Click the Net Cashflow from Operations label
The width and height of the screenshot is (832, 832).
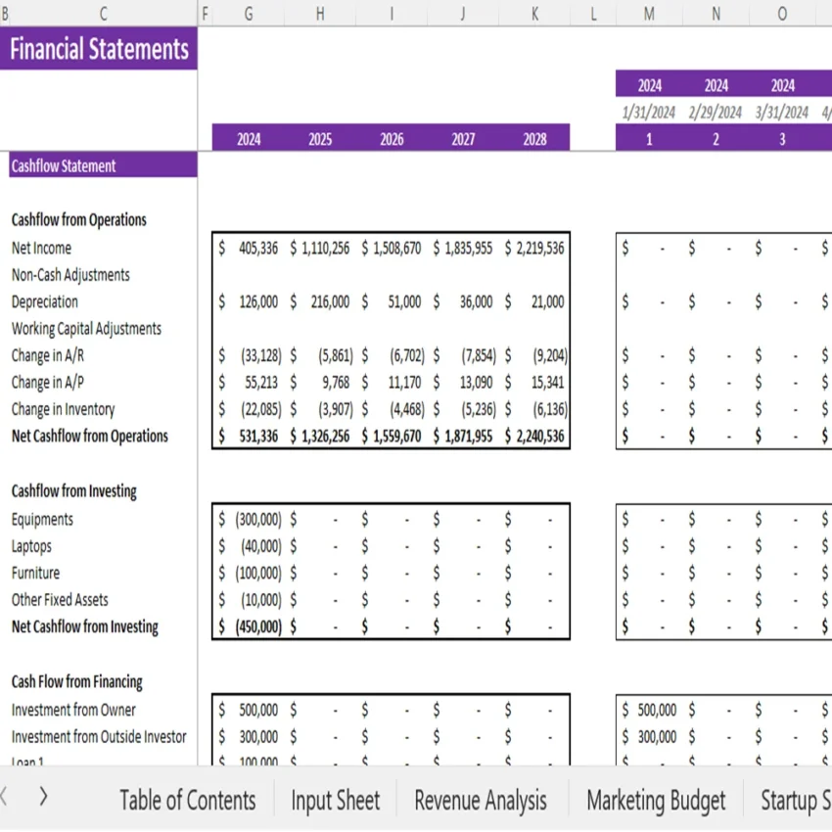click(88, 436)
